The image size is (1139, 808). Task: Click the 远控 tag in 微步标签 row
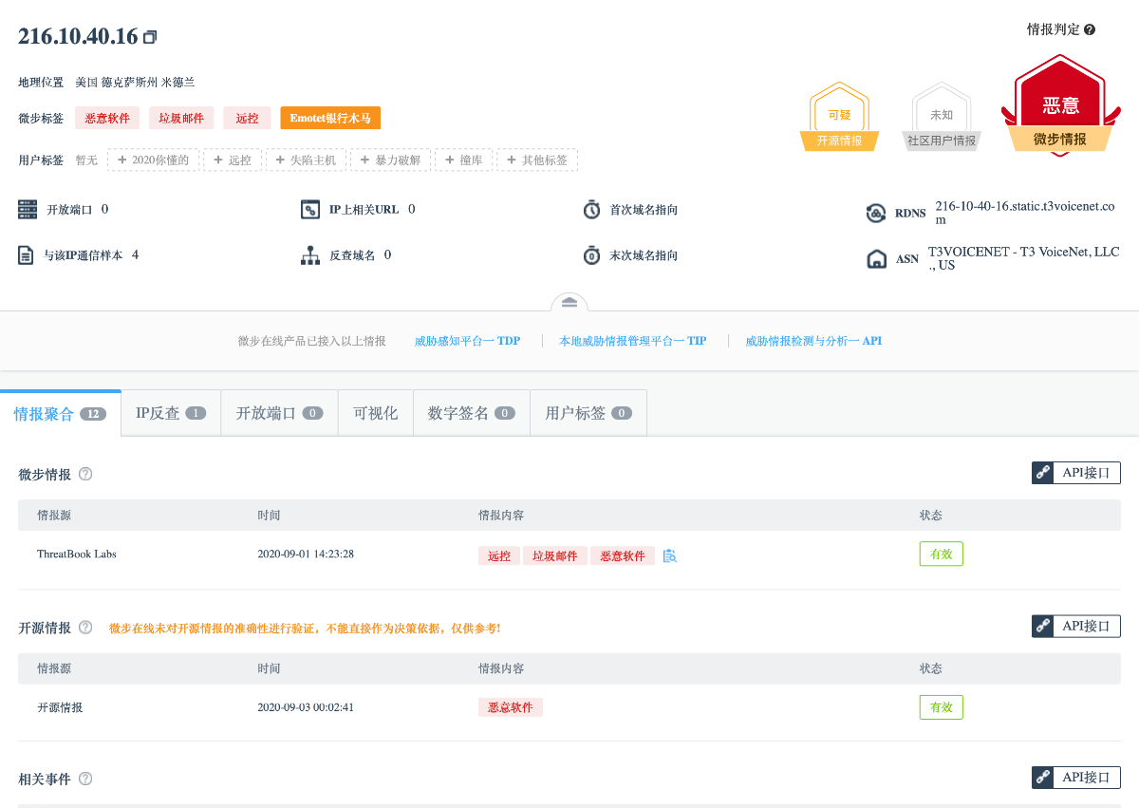coord(247,118)
